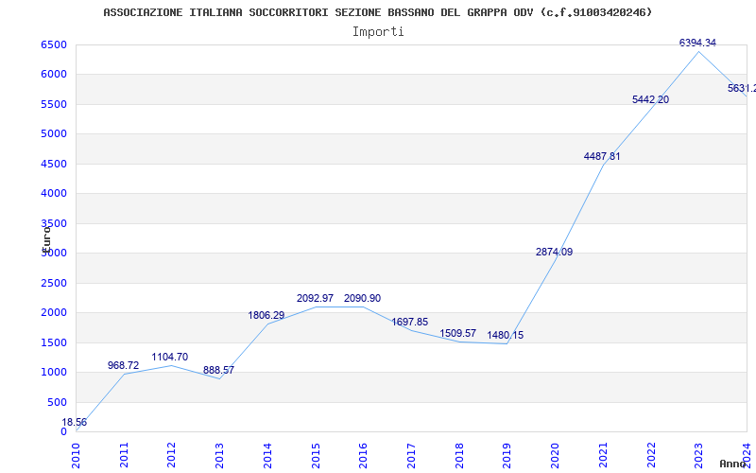Click data label 968.72
Image resolution: width=756 pixels, height=473 pixels.
pyautogui.click(x=123, y=366)
